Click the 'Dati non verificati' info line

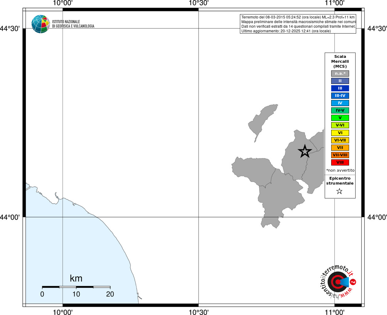(x=298, y=26)
